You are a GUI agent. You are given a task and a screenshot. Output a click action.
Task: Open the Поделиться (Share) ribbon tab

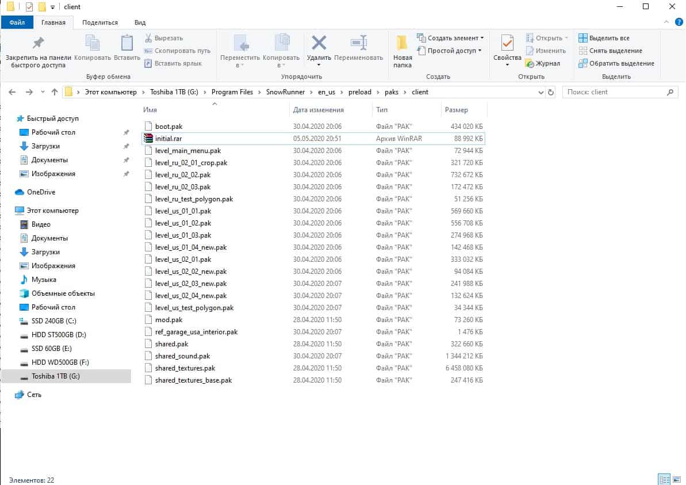[100, 22]
